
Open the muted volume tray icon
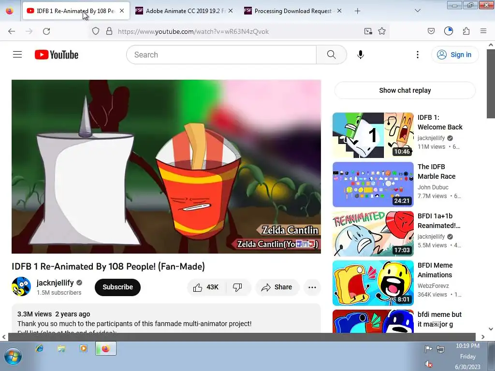point(428,364)
